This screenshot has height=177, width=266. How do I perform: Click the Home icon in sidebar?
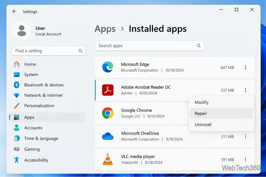[17, 64]
